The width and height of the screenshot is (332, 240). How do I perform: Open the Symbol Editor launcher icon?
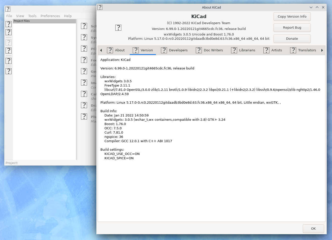pos(84,37)
